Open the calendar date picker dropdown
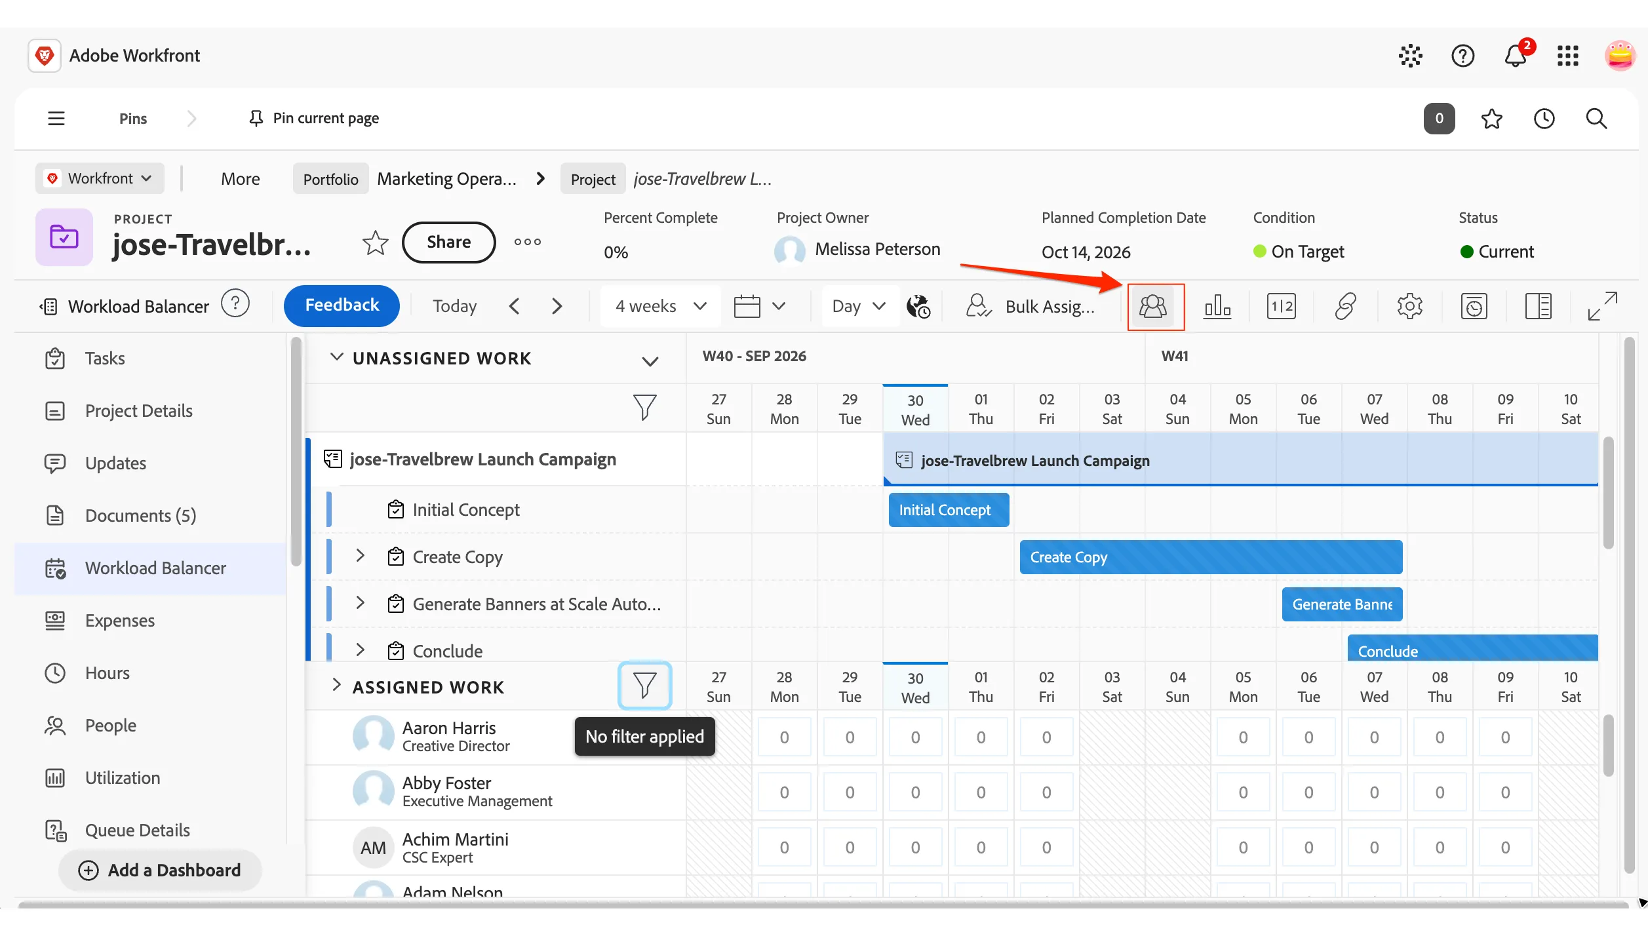This screenshot has height=936, width=1648. [760, 306]
